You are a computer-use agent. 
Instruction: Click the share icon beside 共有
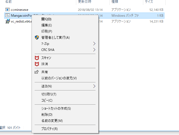36,72
